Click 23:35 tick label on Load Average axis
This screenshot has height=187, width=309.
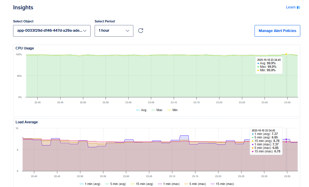click(x=287, y=176)
